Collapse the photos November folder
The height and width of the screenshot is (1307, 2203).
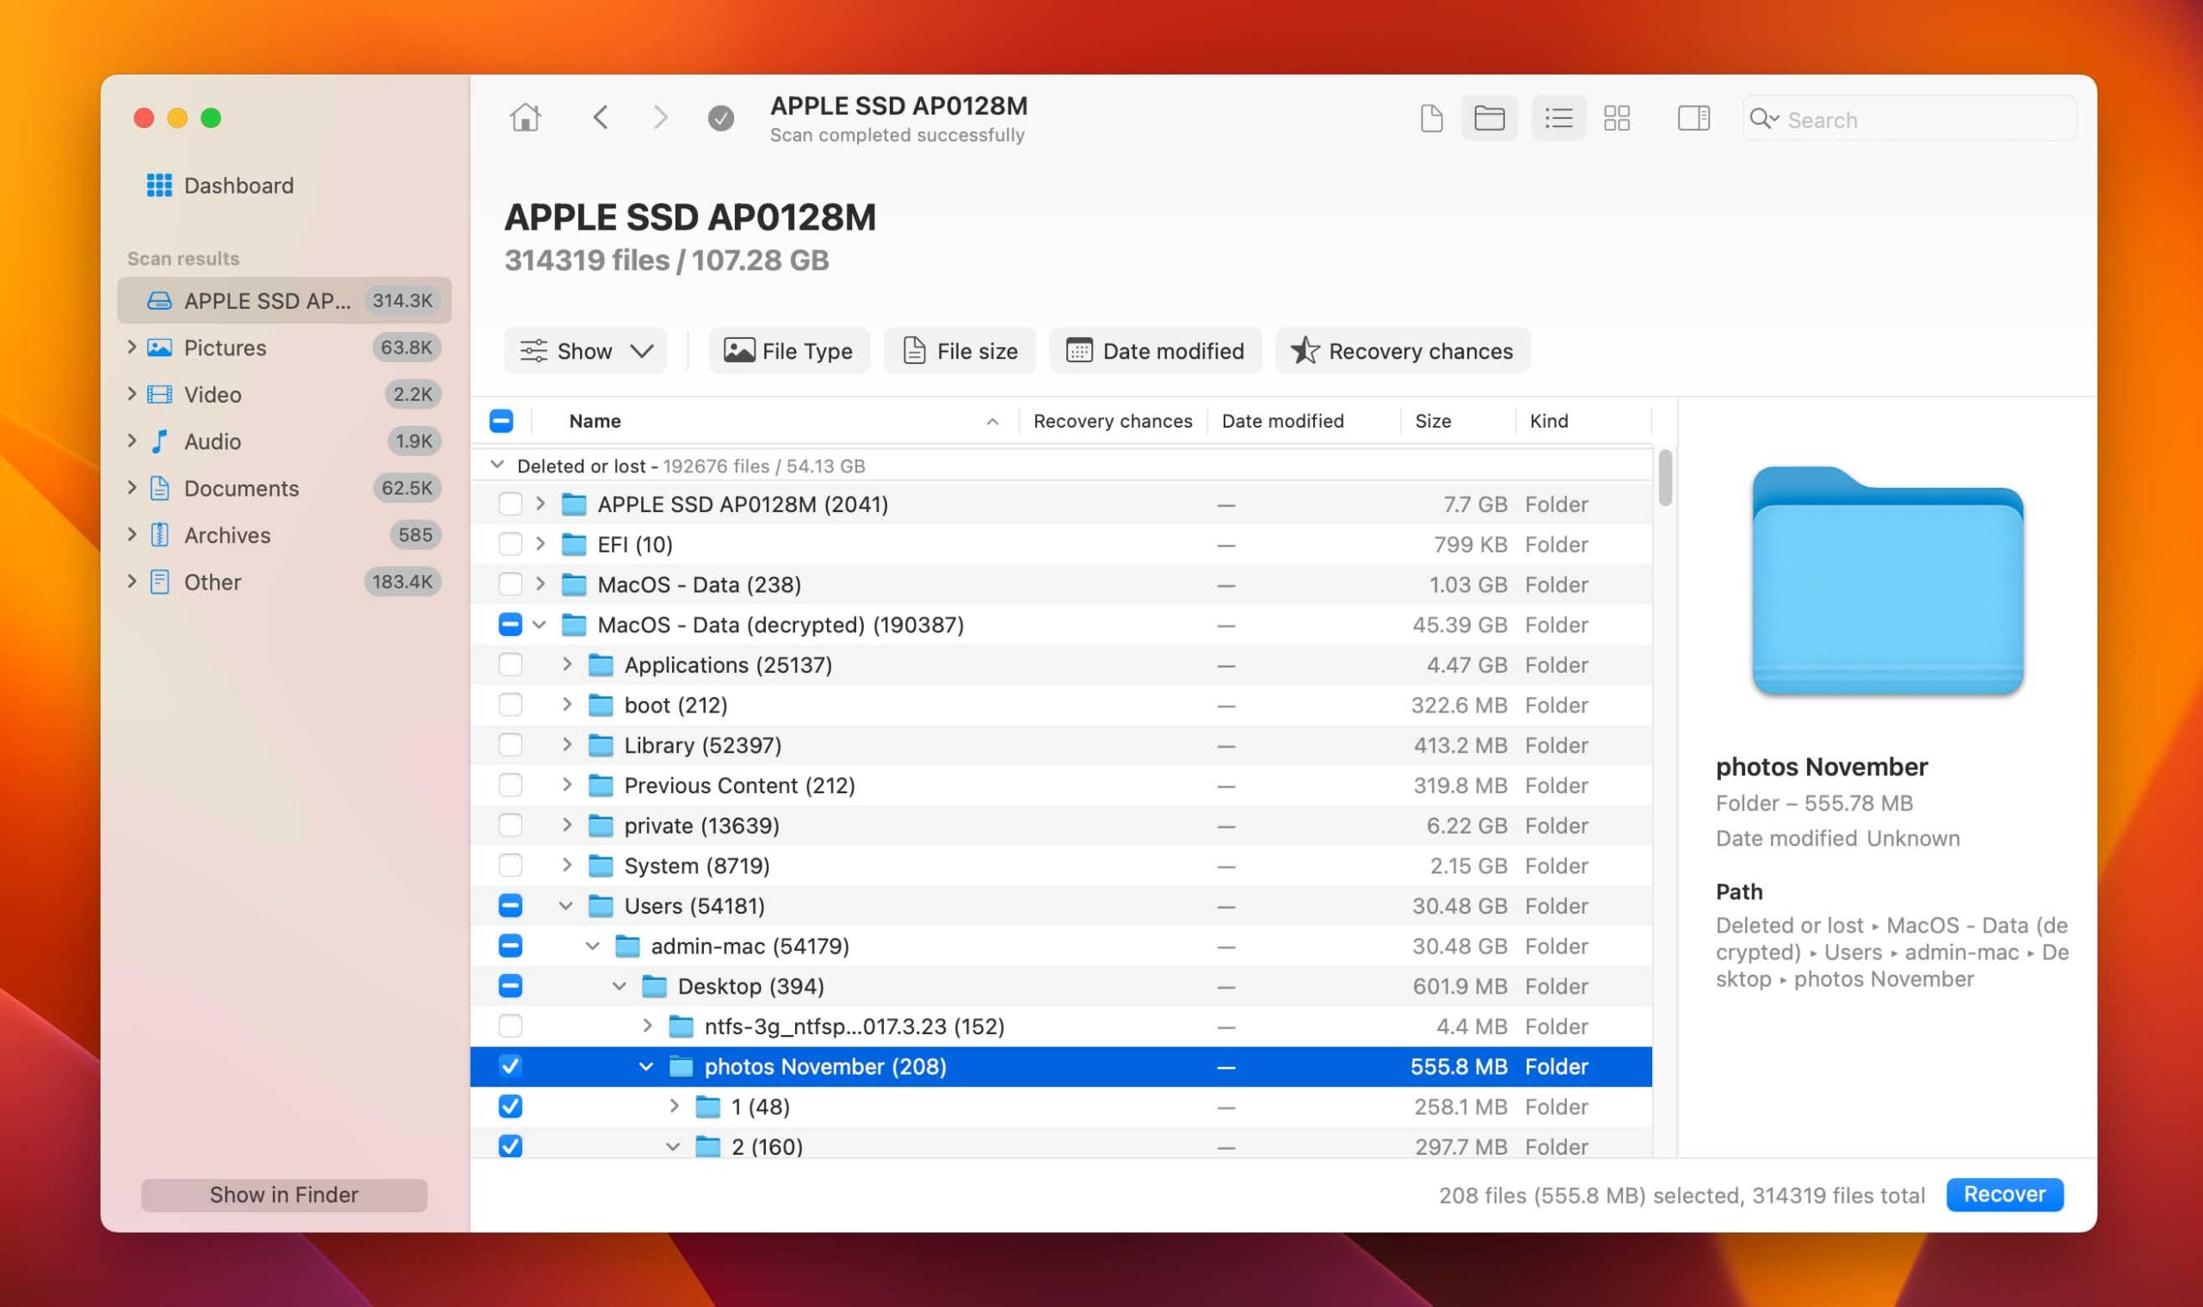(645, 1067)
